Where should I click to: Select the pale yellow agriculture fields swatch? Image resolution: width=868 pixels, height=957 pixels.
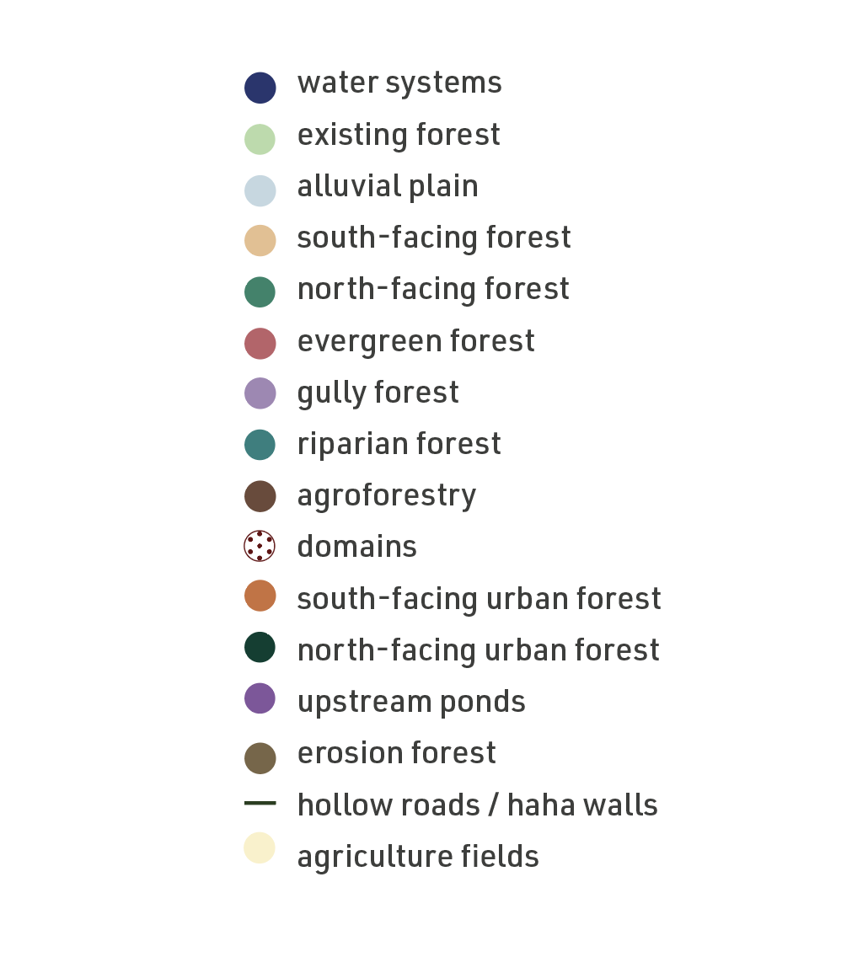click(260, 847)
